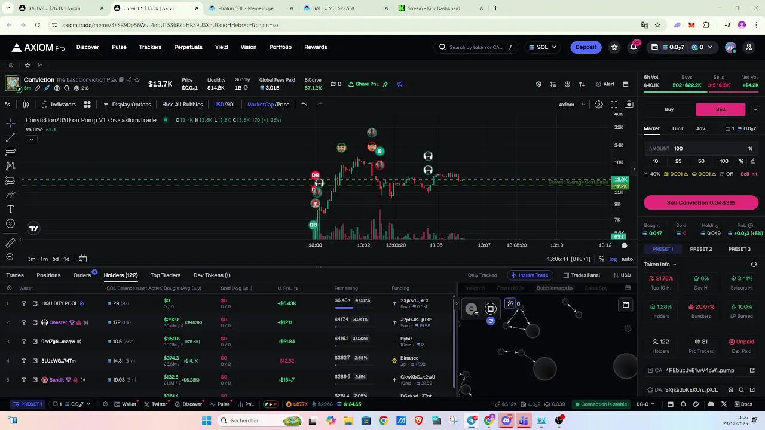The width and height of the screenshot is (765, 430).
Task: Select the trend line drawing tool
Action: pyautogui.click(x=10, y=137)
